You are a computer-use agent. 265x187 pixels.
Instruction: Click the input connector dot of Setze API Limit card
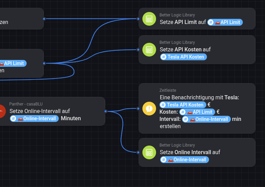coord(138,19)
